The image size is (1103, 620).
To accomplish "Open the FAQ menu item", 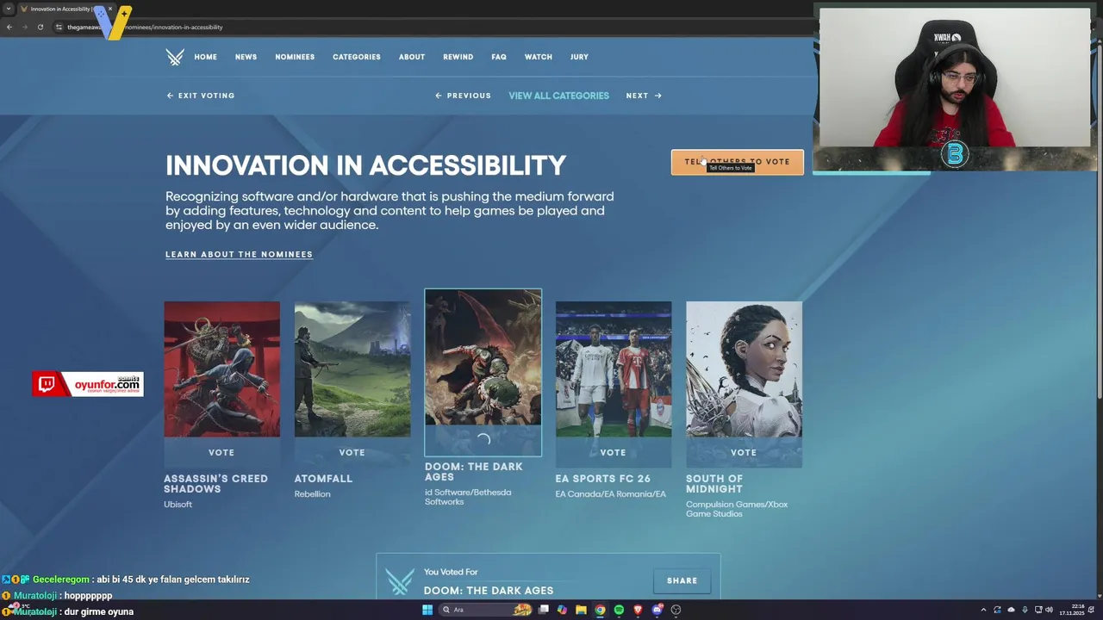I will tap(499, 57).
